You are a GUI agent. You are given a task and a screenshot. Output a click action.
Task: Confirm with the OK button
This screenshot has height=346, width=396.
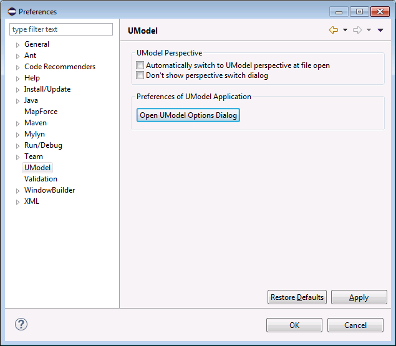point(294,325)
